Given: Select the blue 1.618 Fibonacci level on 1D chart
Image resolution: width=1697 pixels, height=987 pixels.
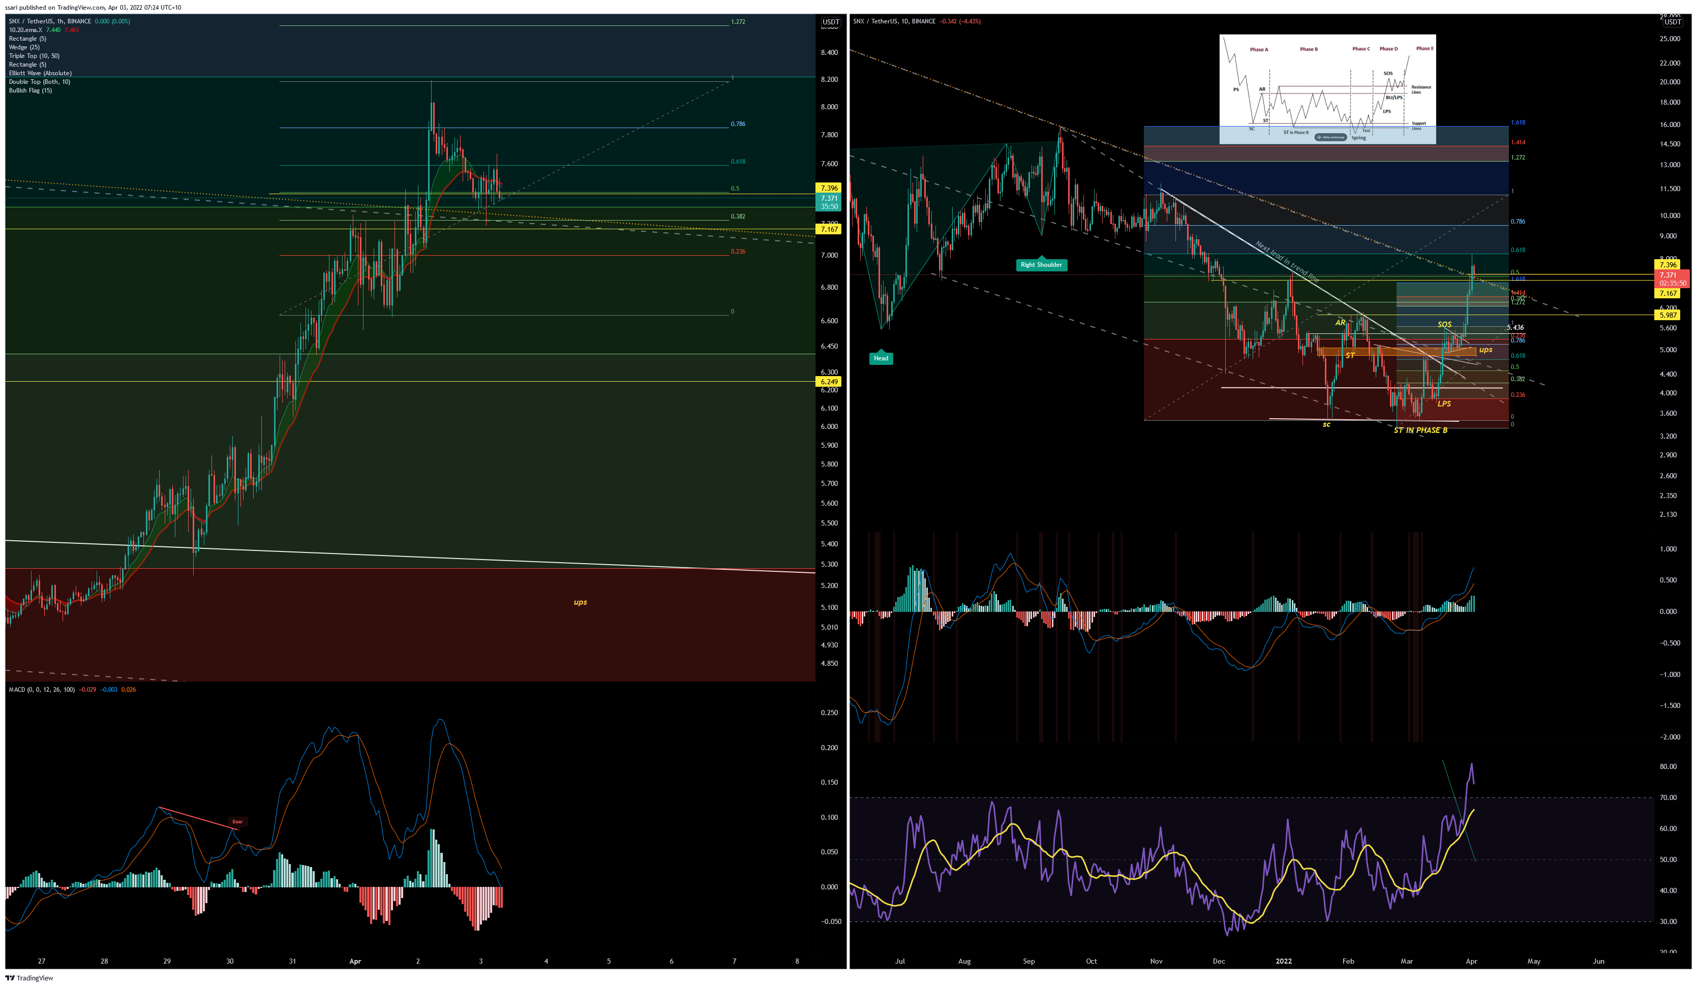Looking at the screenshot, I should 1518,122.
